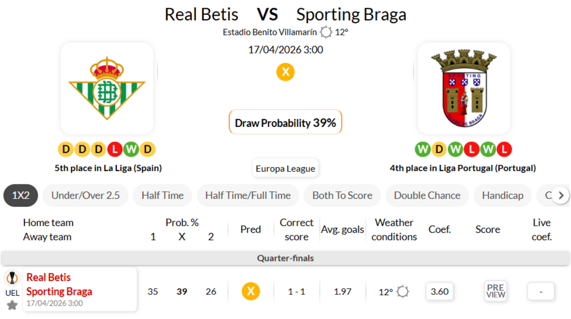
Task: Click Real Betis green W form badge
Action: coord(132,149)
